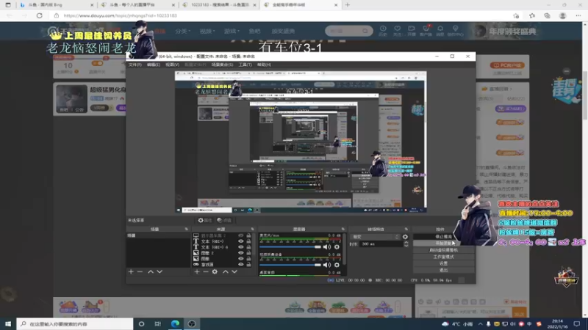
Task: Click the transition duration 300 ms field
Action: (x=381, y=244)
